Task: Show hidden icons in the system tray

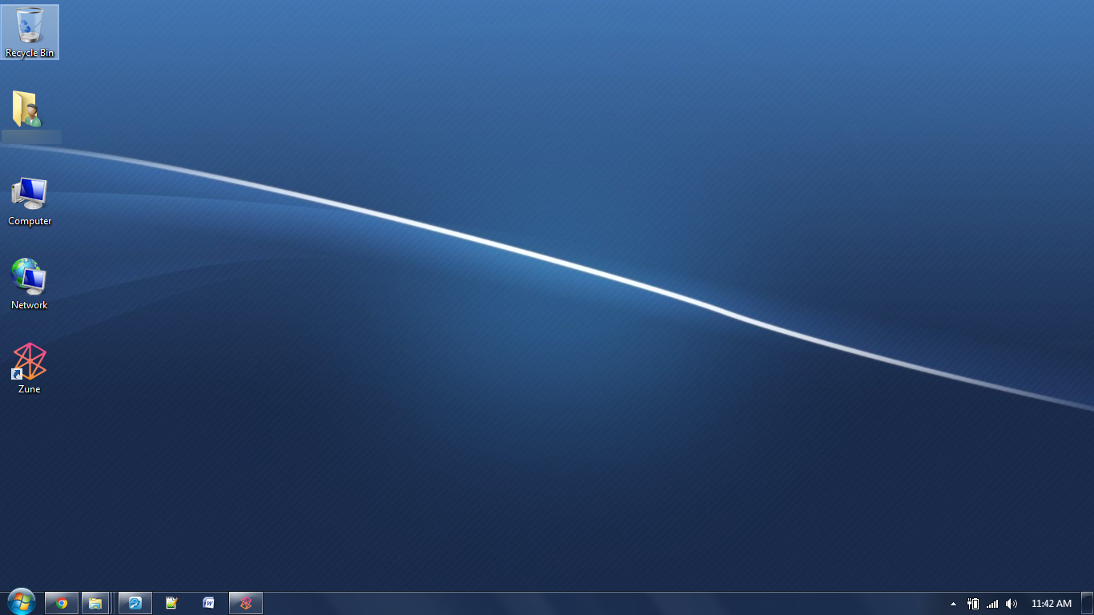Action: tap(953, 604)
